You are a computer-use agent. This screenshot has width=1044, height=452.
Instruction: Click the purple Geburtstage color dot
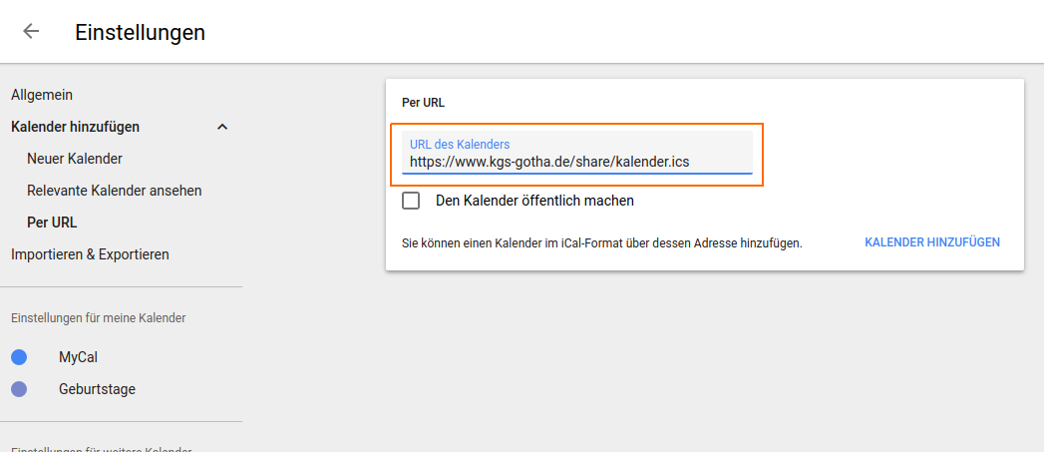[19, 389]
